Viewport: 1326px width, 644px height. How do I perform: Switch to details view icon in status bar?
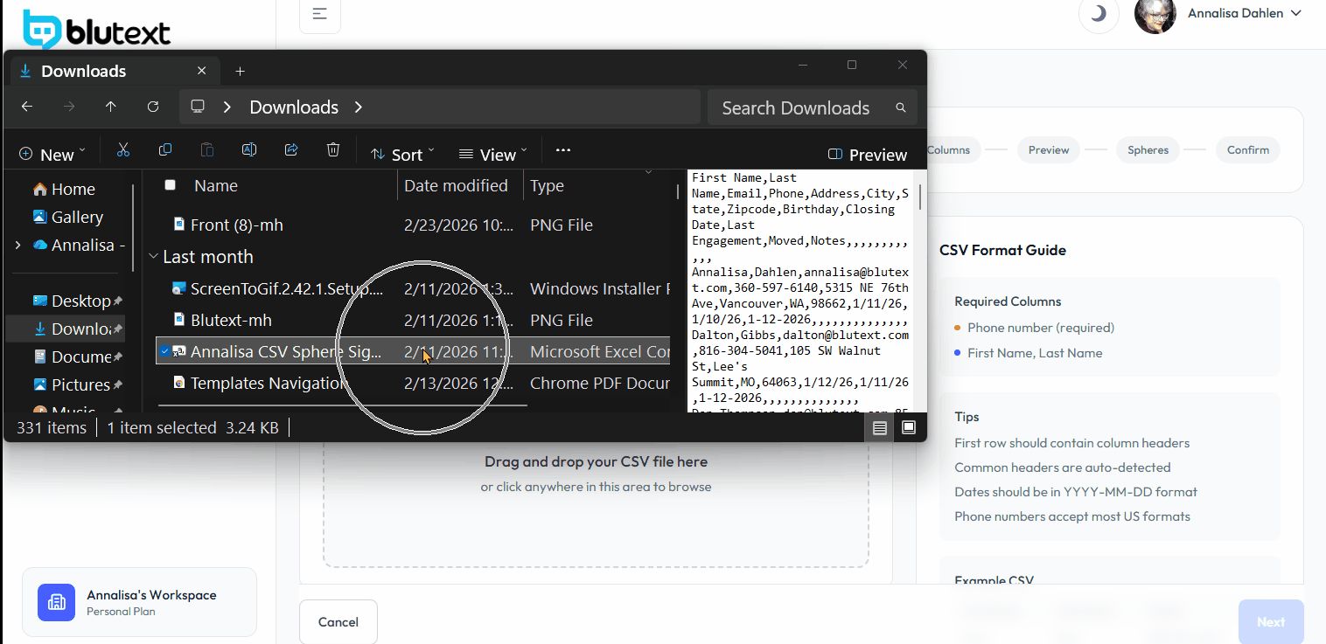[x=880, y=427]
